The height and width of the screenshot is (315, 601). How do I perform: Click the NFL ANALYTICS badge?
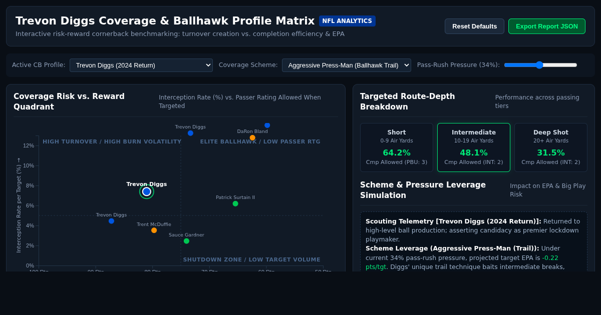[x=347, y=21]
